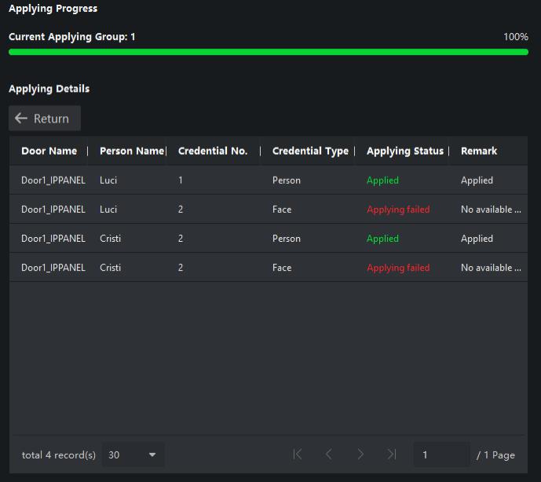
Task: Go to previous page arrow
Action: pos(329,455)
